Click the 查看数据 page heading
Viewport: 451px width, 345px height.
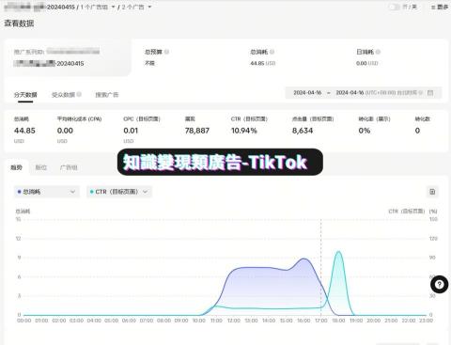[x=19, y=24]
